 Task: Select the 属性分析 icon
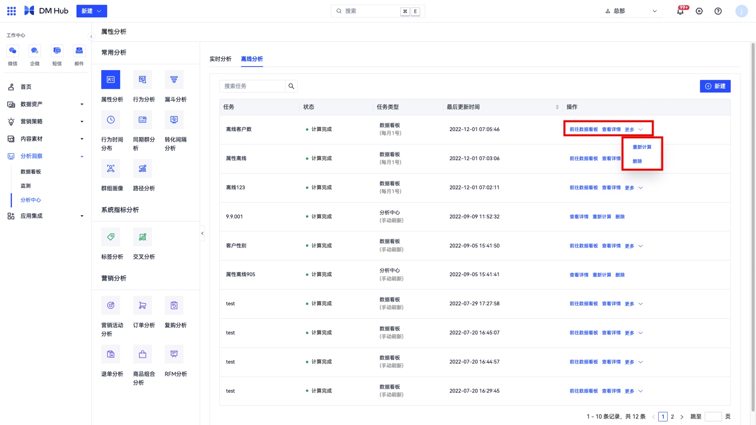coord(111,79)
